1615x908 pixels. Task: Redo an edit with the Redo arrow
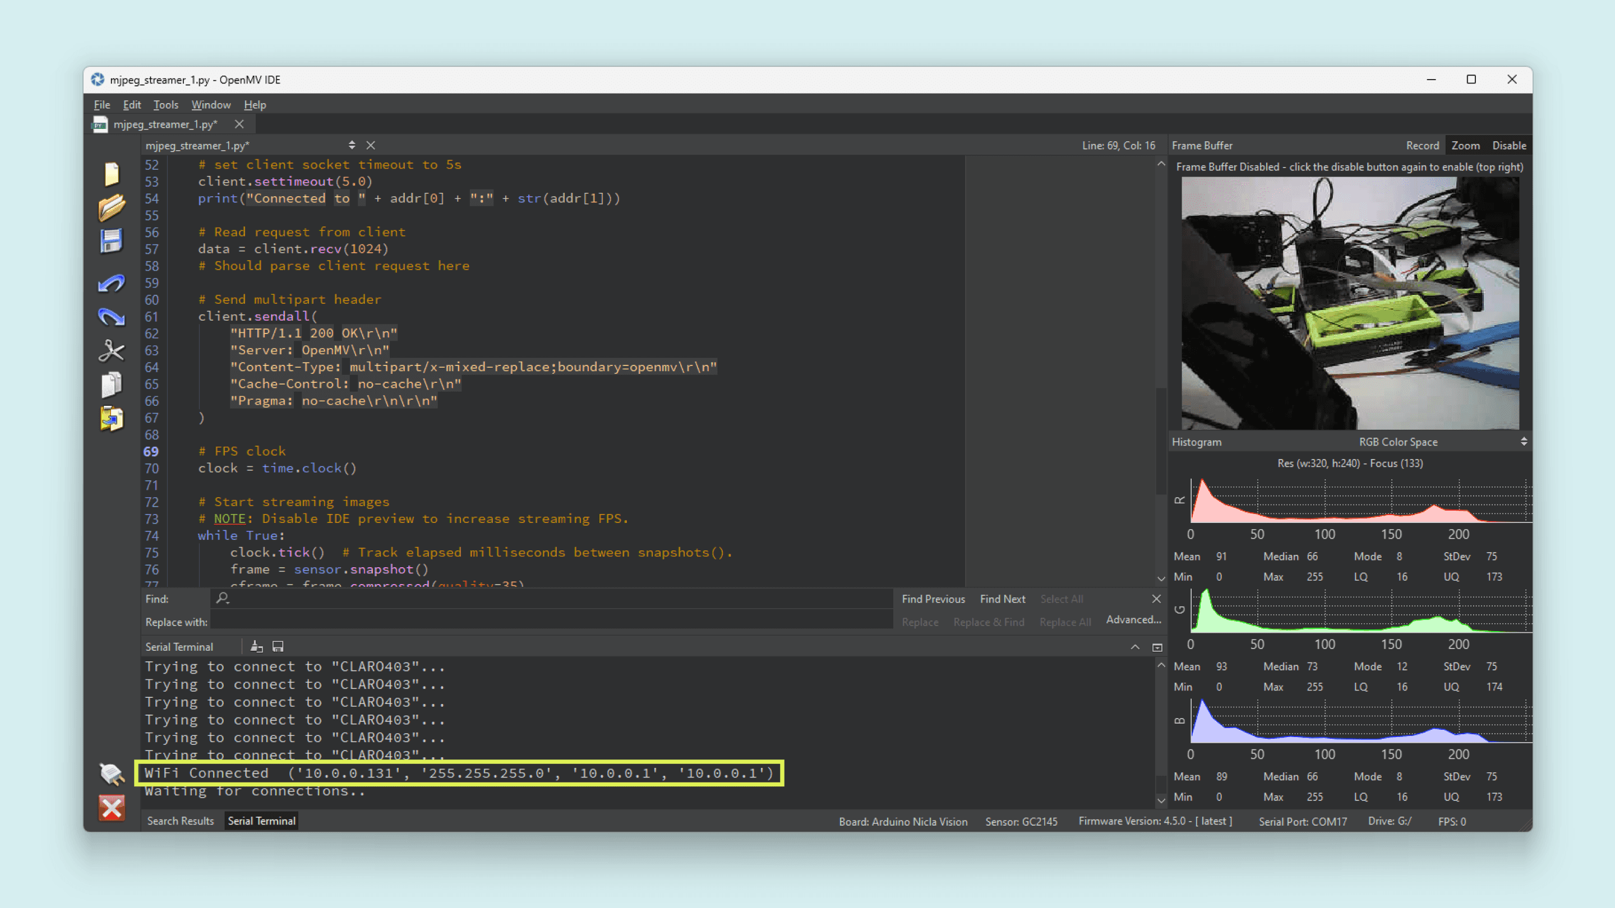coord(112,317)
